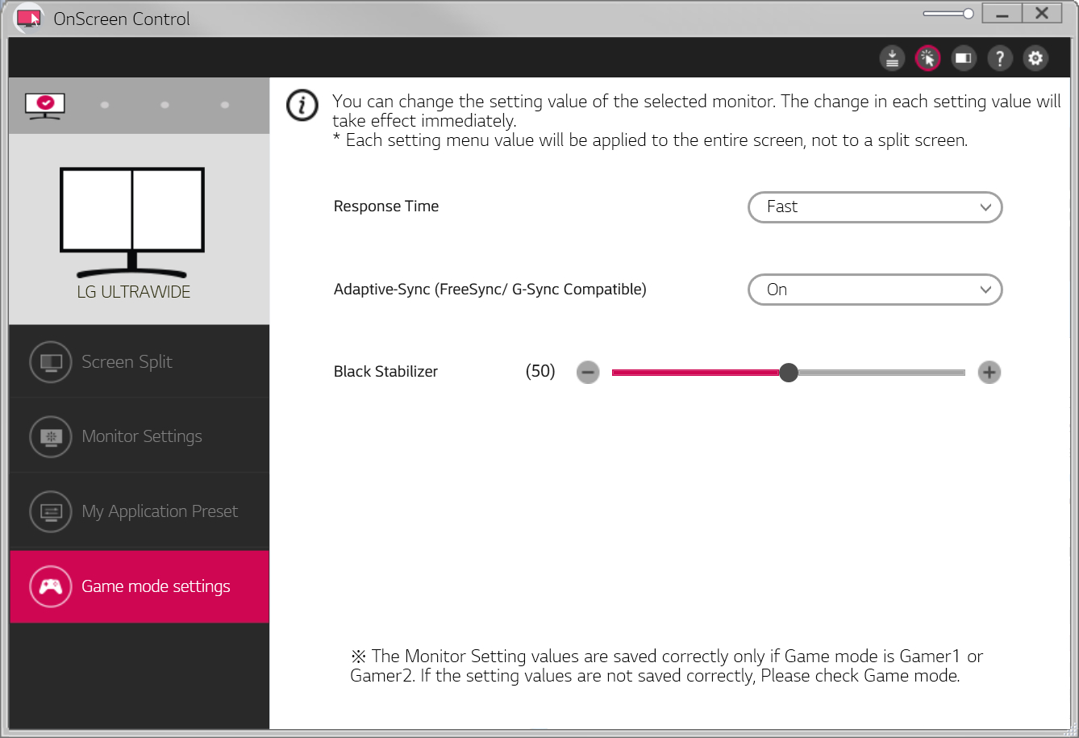This screenshot has height=738, width=1079.
Task: Decrease Black Stabilizer with minus button
Action: (588, 373)
